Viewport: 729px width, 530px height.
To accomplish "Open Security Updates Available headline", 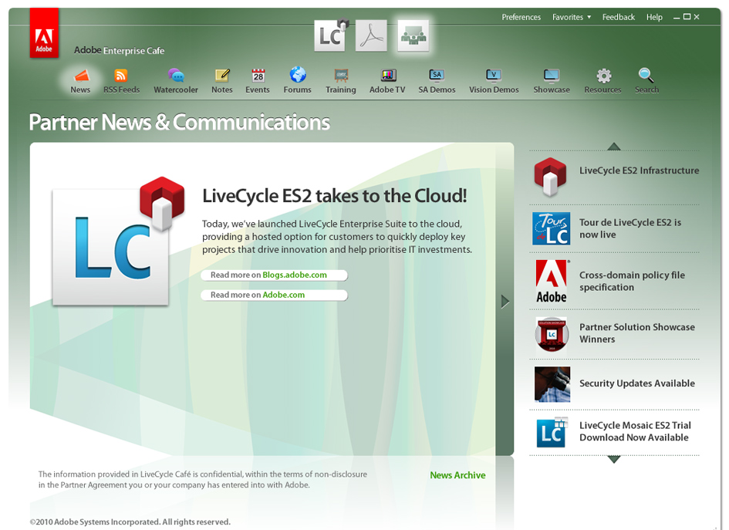I will tap(637, 383).
